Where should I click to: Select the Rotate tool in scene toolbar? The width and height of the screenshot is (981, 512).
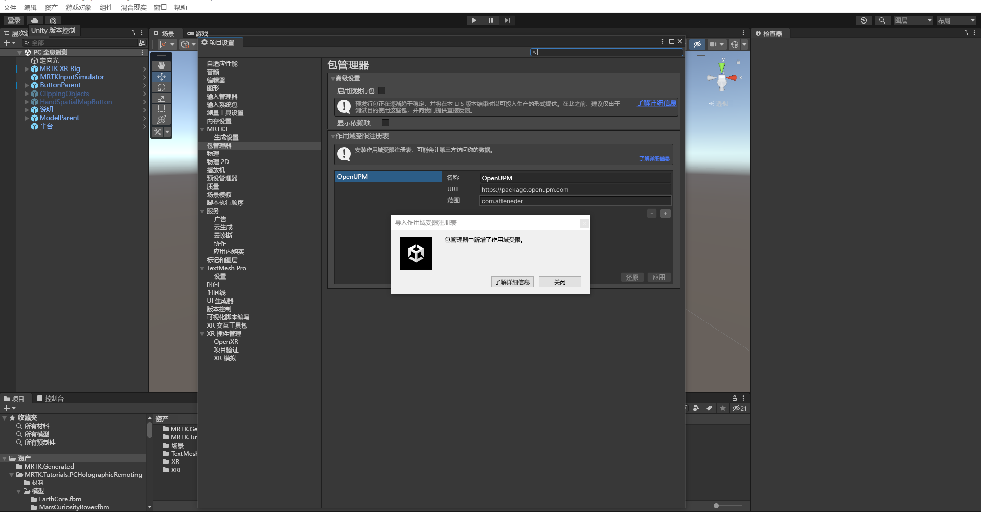pos(161,87)
